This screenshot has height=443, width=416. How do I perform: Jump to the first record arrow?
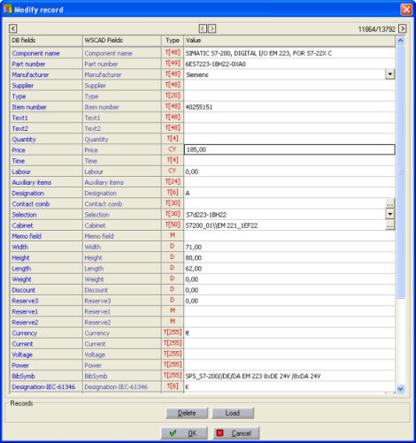(12, 28)
